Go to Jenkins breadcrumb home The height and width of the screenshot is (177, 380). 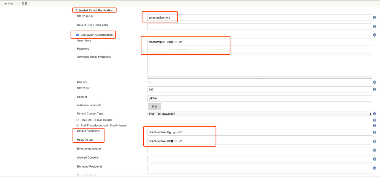[x=8, y=4]
